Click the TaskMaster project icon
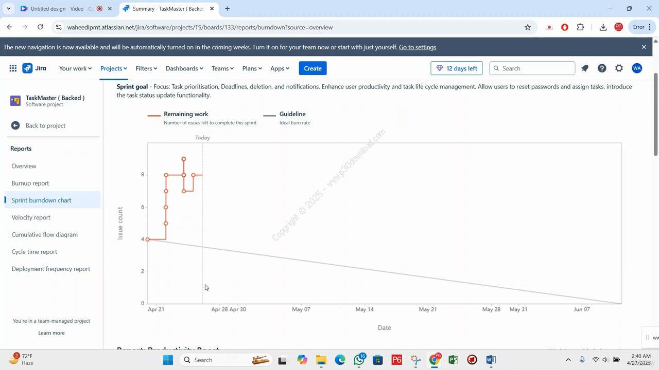Viewport: 659px width, 370px height. pos(15,101)
